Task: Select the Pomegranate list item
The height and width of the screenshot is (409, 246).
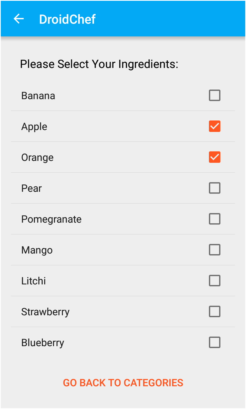Action: (x=51, y=219)
